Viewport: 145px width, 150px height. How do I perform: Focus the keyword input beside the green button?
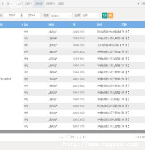[x=90, y=15]
